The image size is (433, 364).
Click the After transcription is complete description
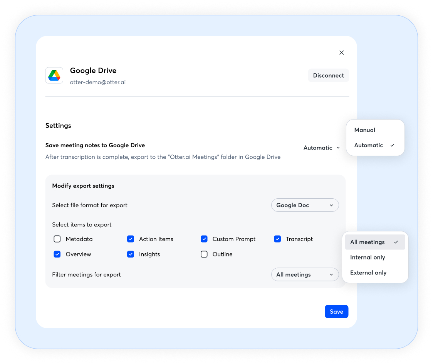click(x=163, y=157)
